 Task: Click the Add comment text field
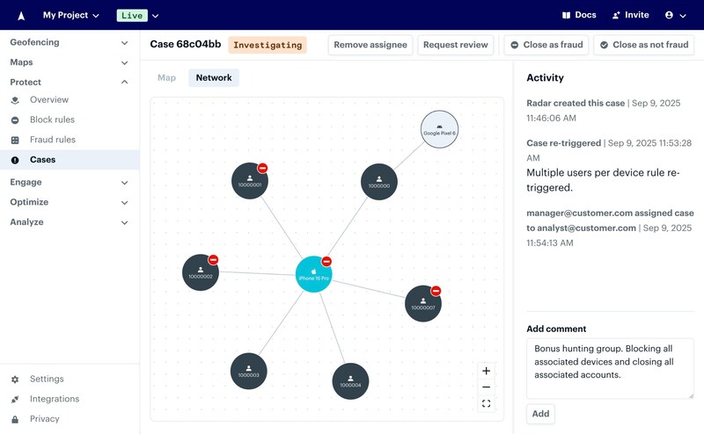click(x=609, y=368)
